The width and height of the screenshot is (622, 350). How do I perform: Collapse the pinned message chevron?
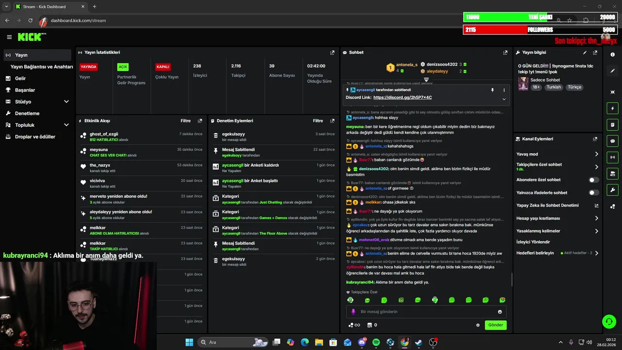pyautogui.click(x=504, y=99)
